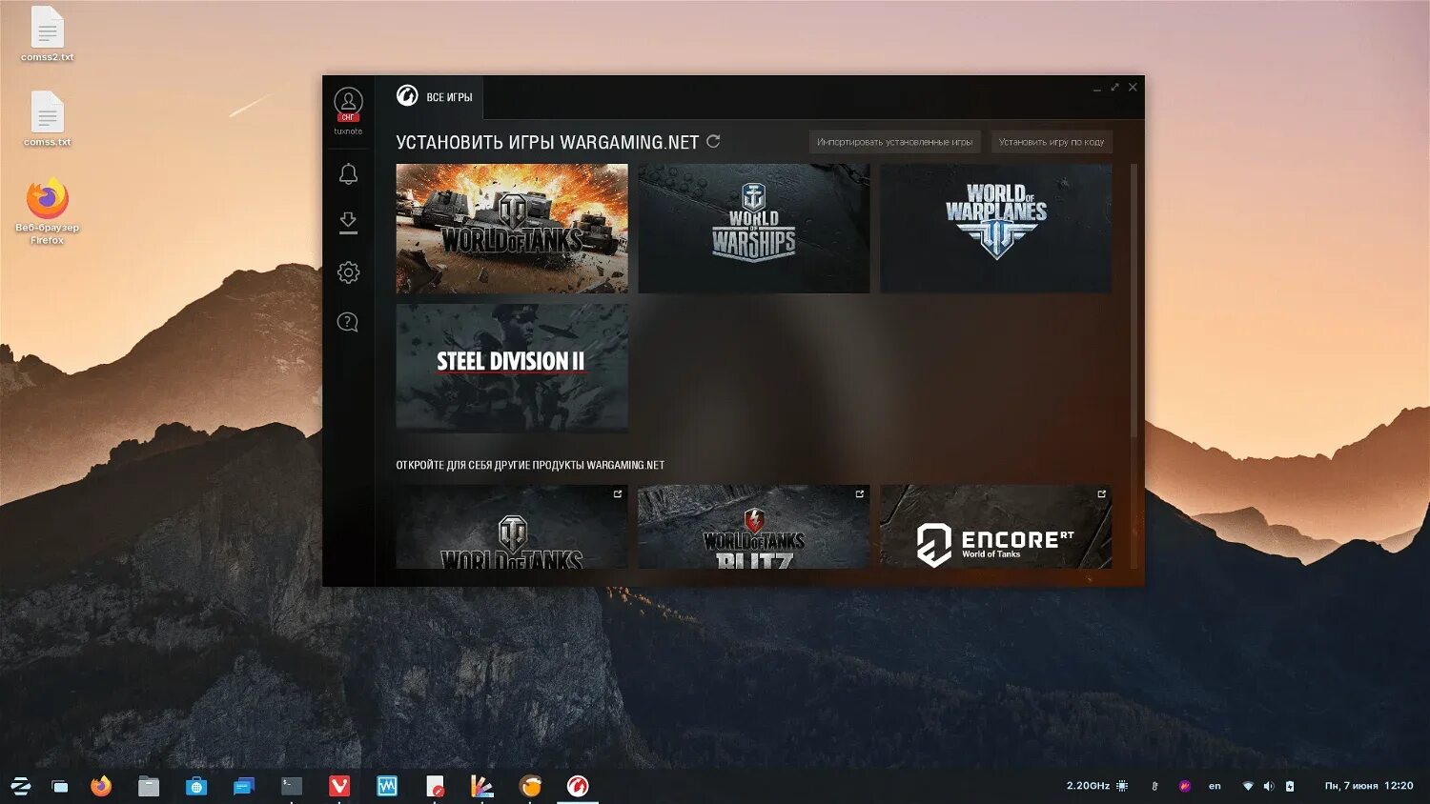
Task: Refresh the game list next to the heading
Action: click(x=713, y=141)
